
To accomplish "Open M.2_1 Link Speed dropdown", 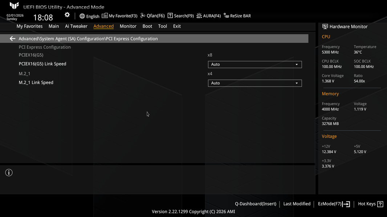I will [255, 83].
